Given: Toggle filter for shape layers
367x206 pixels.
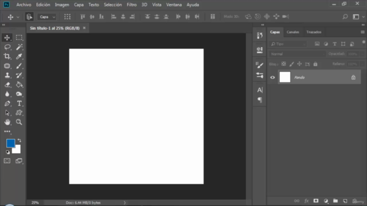Looking at the screenshot, I should coord(343,44).
